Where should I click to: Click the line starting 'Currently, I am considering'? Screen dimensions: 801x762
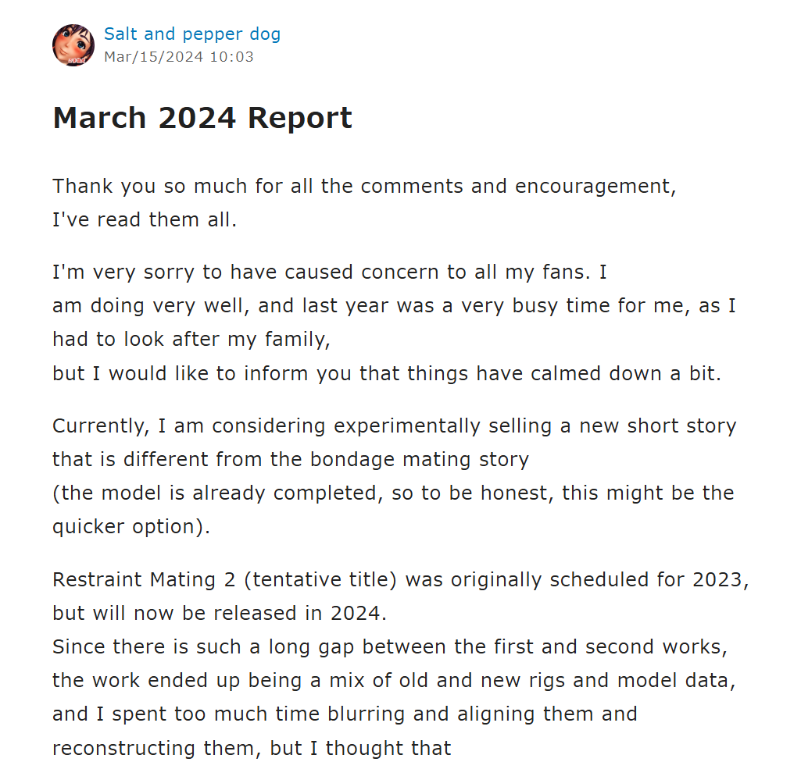pyautogui.click(x=395, y=426)
